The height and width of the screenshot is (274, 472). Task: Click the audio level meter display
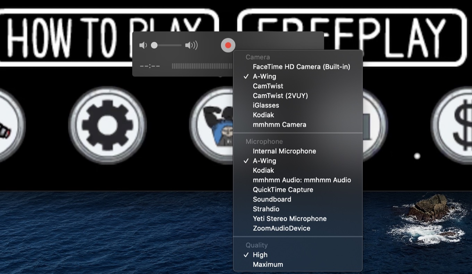pyautogui.click(x=201, y=66)
